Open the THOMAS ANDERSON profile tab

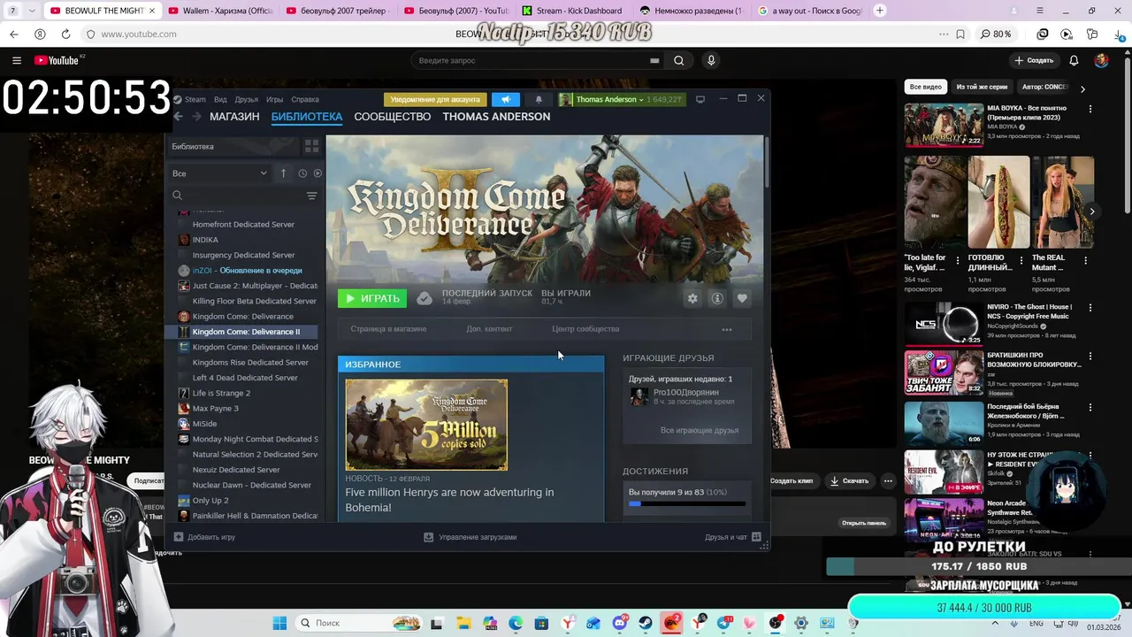tap(496, 117)
